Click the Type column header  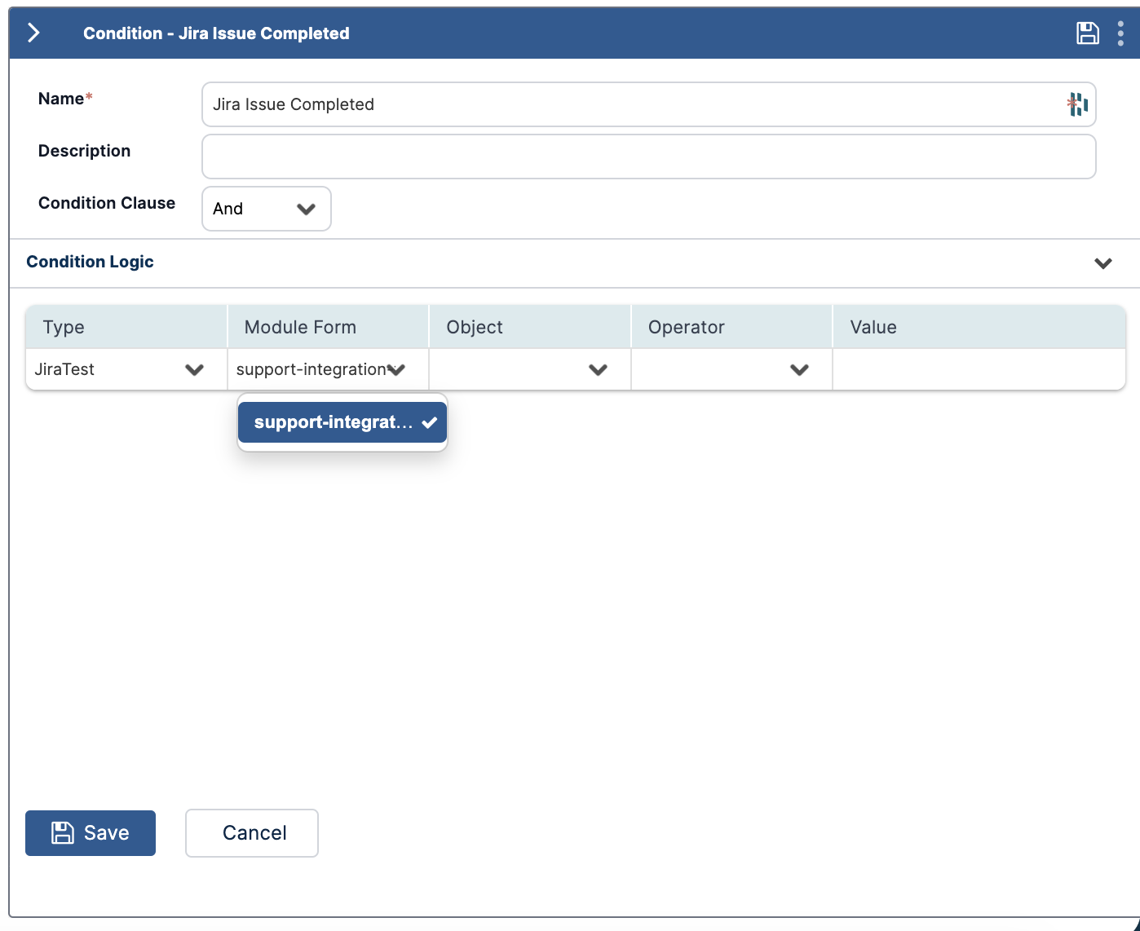pos(64,327)
